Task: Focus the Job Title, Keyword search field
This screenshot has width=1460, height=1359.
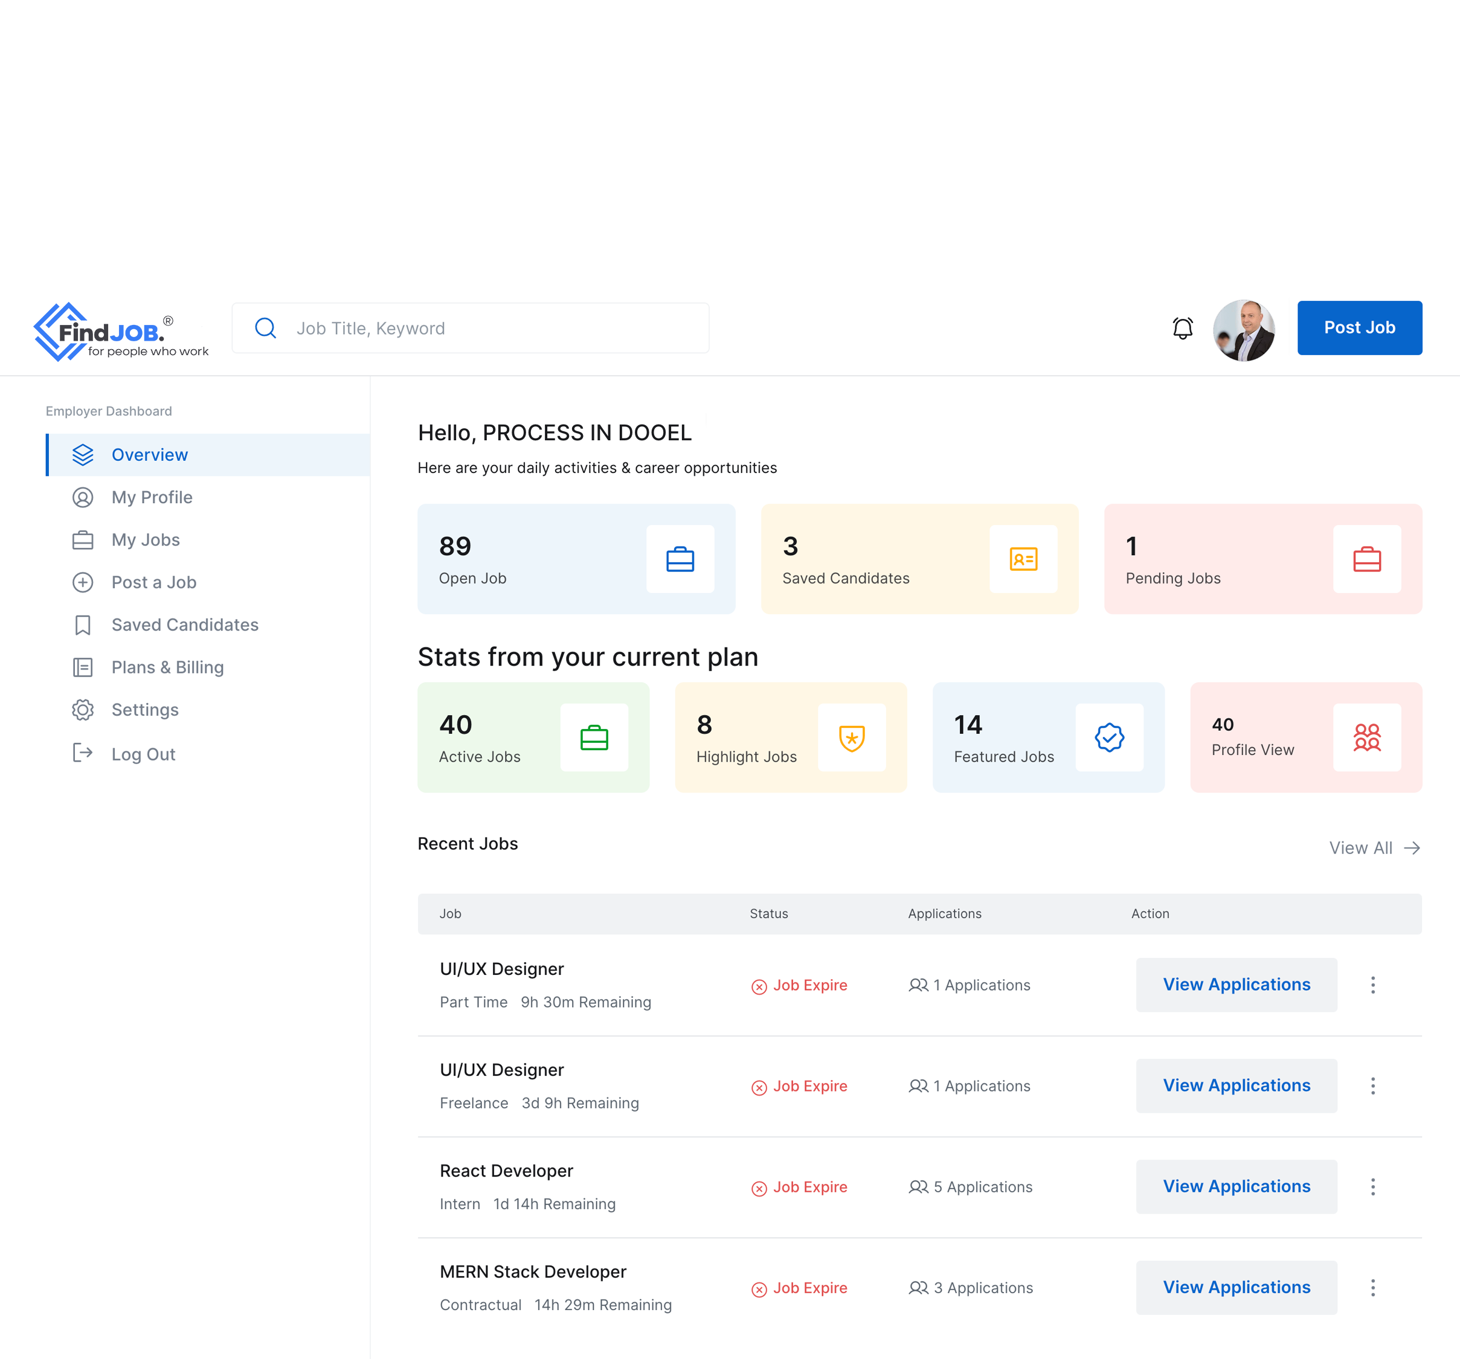Action: 470,328
